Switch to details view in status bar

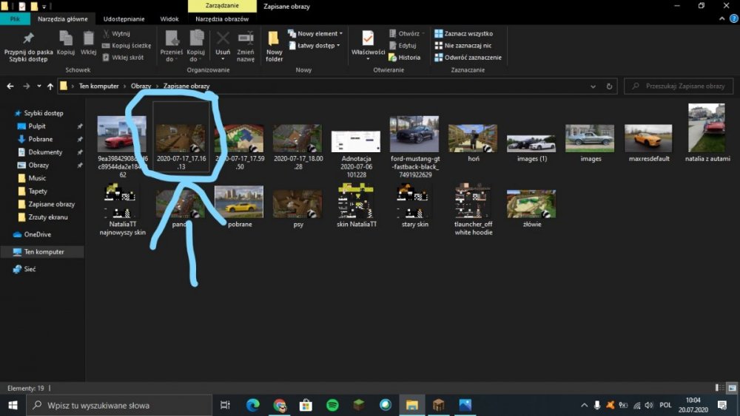point(720,388)
